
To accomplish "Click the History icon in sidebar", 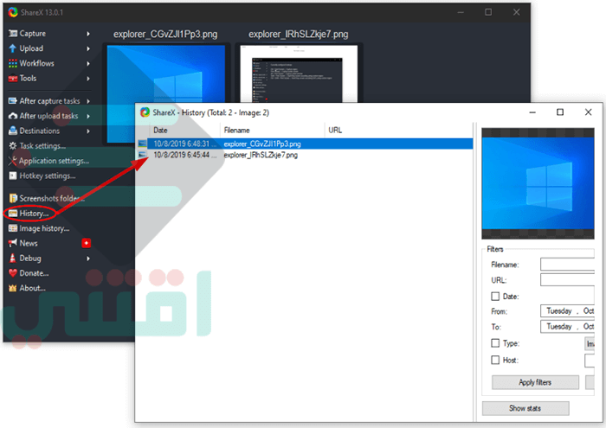I will point(13,214).
